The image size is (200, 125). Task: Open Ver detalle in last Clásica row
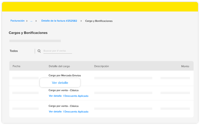[x=55, y=111]
